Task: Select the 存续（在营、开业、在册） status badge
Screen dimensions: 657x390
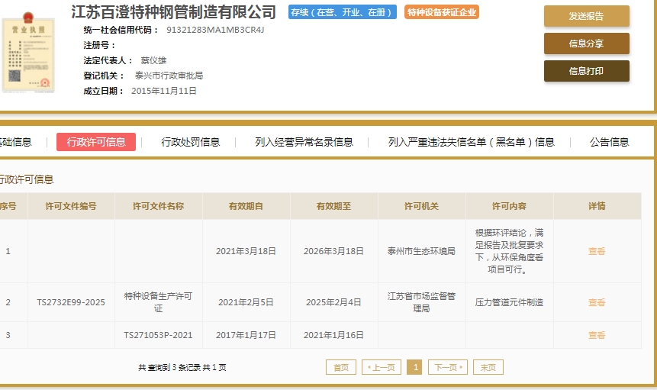Action: coord(343,12)
